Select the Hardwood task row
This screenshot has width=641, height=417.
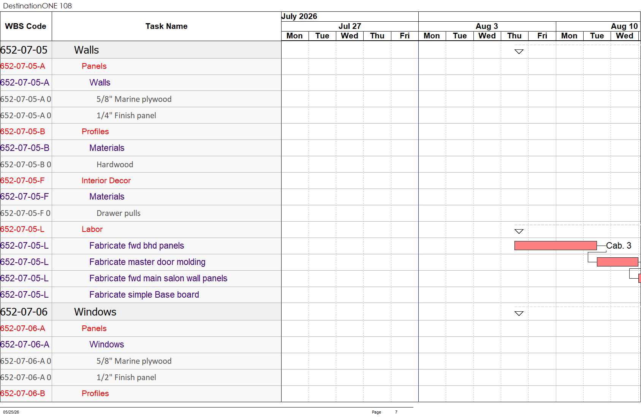point(141,164)
